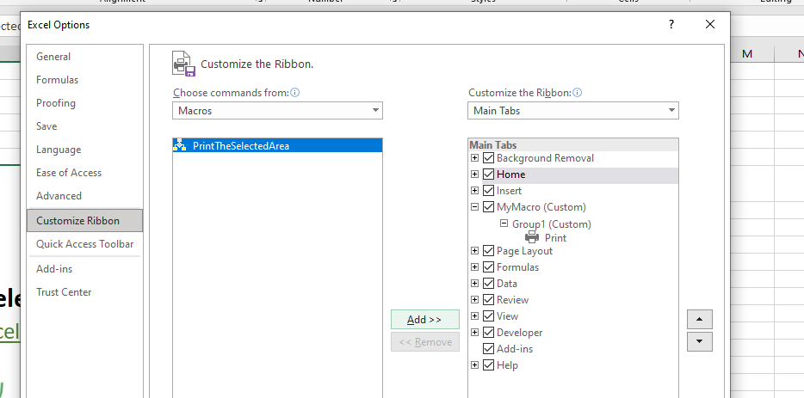Toggle the Page Layout checkbox
Viewport: 804px width, 398px height.
pos(489,251)
